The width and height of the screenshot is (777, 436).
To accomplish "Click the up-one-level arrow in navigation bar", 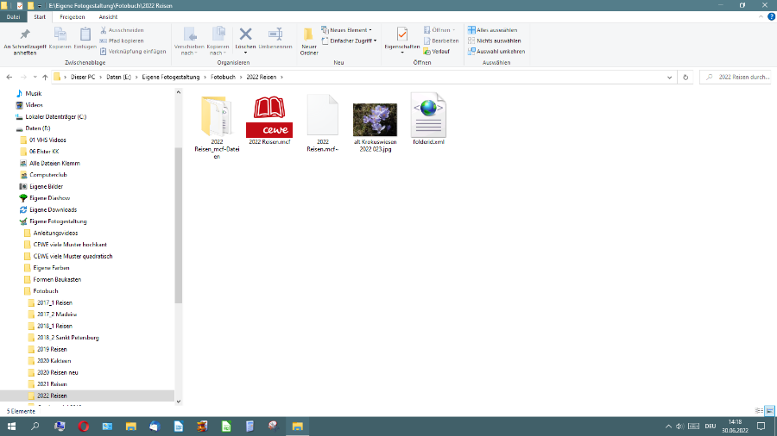I will click(44, 77).
